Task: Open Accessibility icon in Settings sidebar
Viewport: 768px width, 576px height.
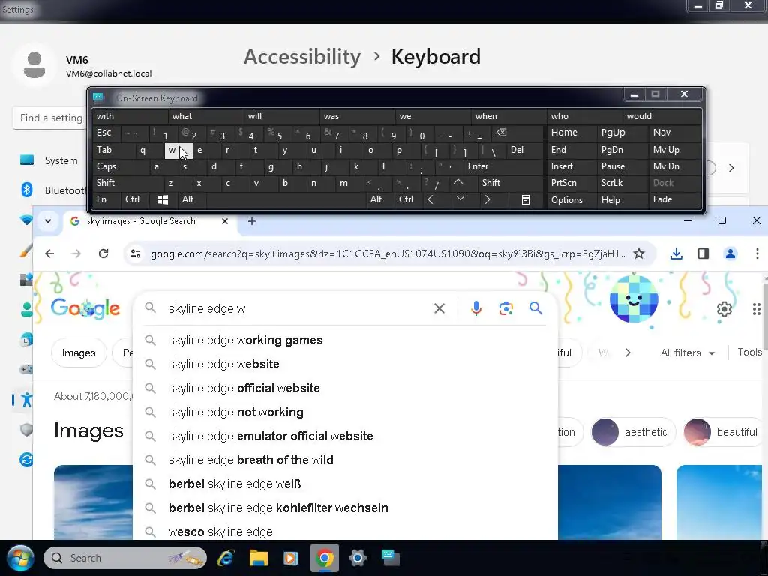Action: (x=26, y=399)
